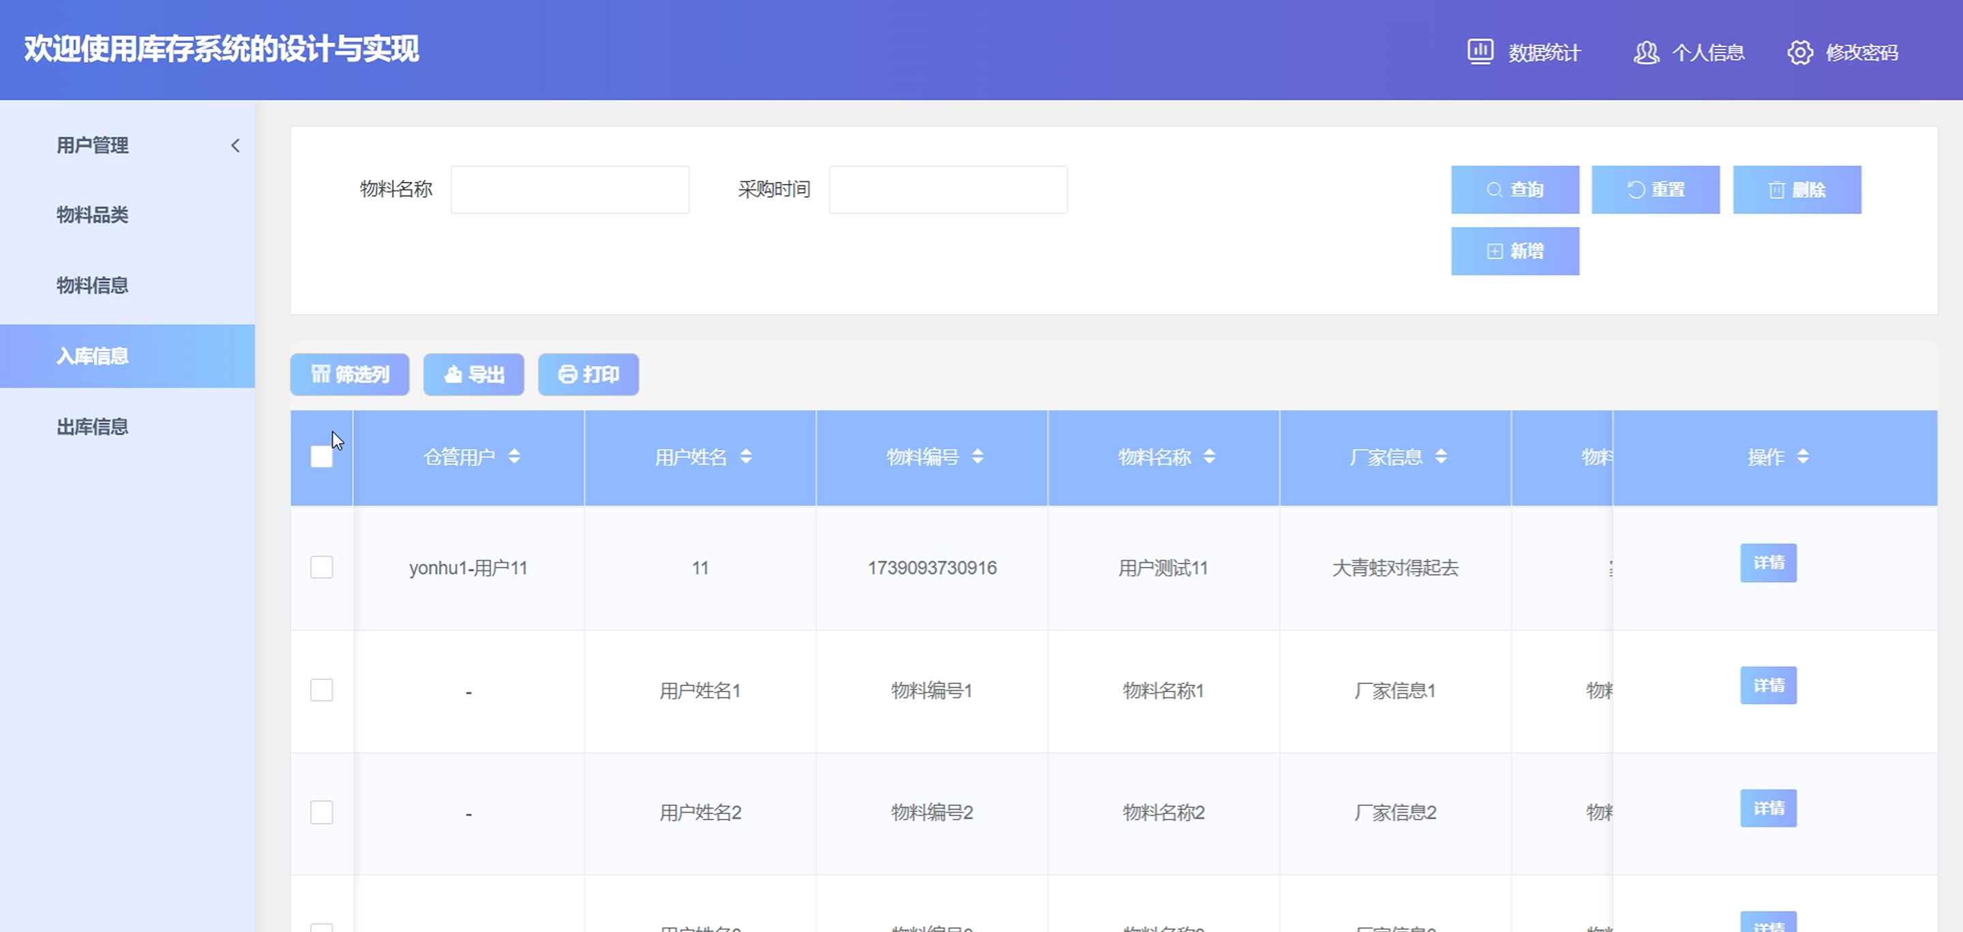
Task: Click the 导出 export button
Action: [x=473, y=375]
